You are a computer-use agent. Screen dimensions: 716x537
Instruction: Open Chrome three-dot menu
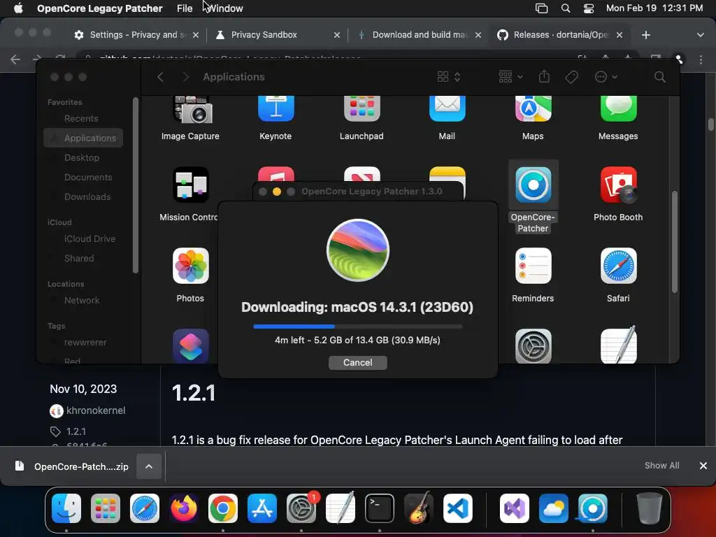[701, 59]
